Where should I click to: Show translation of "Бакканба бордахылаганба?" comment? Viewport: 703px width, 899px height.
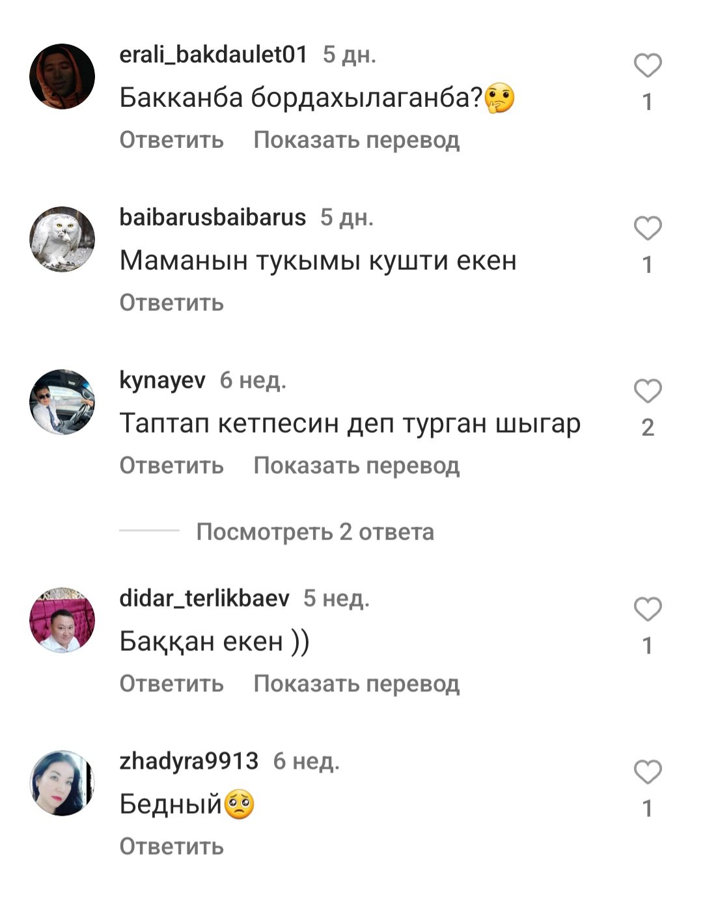coord(357,140)
